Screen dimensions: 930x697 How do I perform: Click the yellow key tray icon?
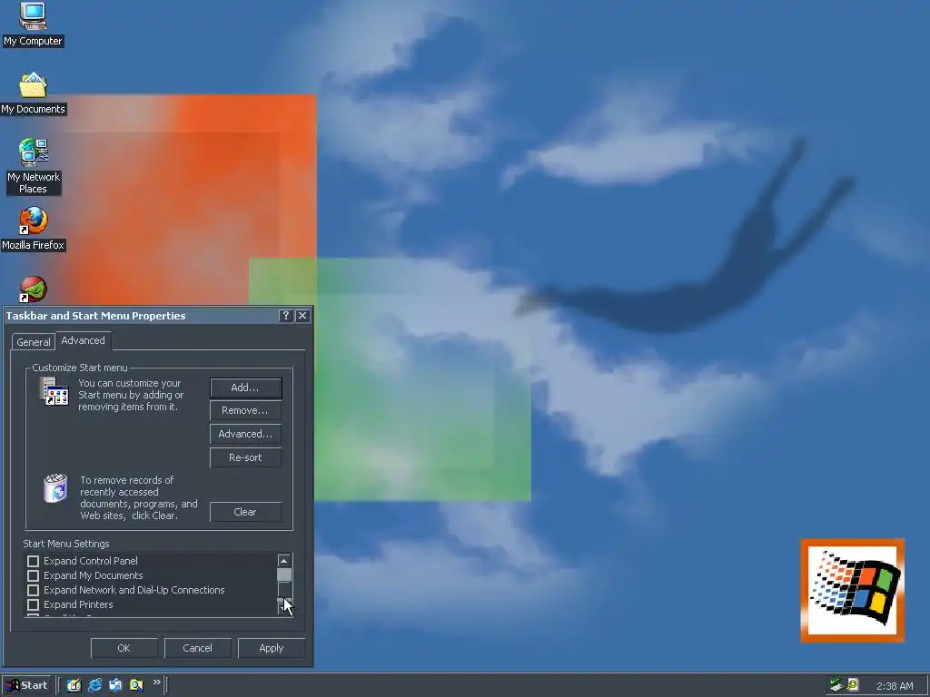tap(853, 685)
